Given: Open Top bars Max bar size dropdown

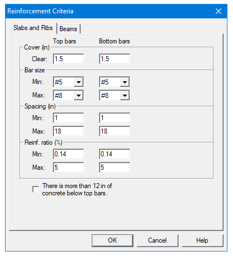Looking at the screenshot, I should [68, 96].
